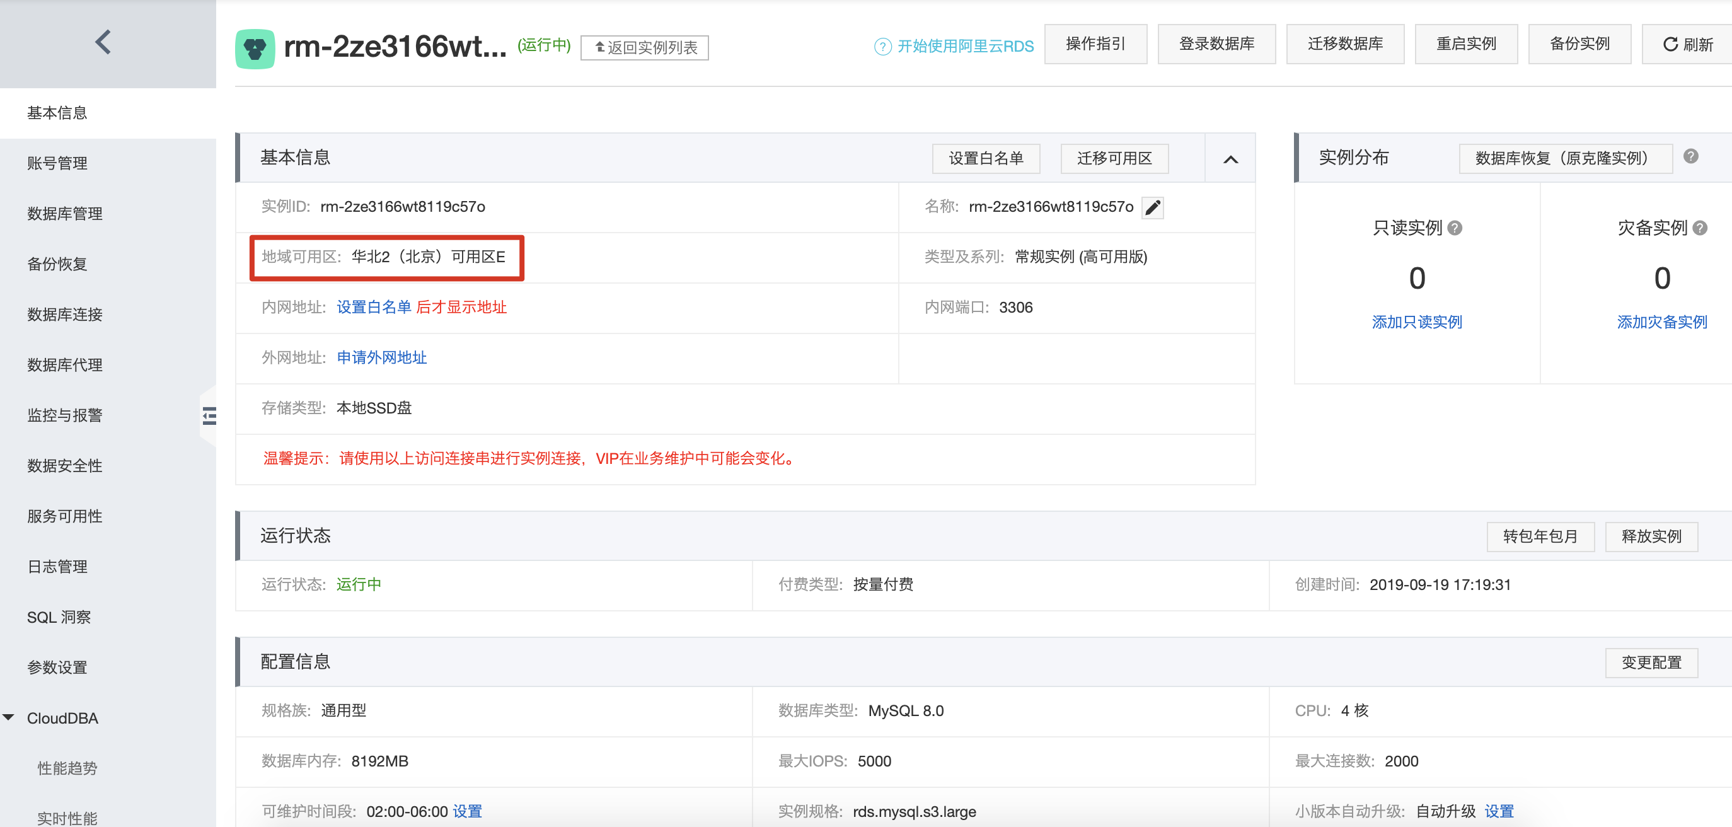Image resolution: width=1732 pixels, height=827 pixels.
Task: Click the instance ID value rm-2ze3166wt8119c57o
Action: point(403,206)
